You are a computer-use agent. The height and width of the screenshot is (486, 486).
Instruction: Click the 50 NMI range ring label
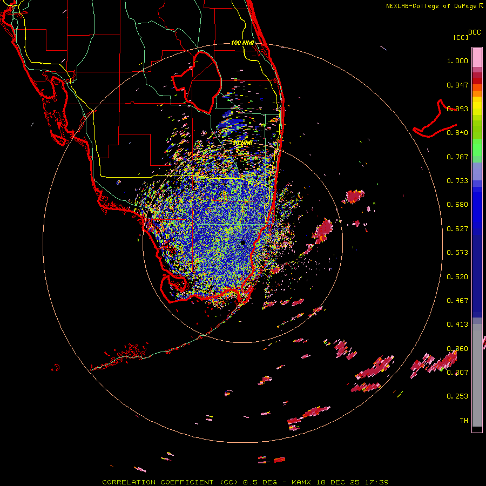click(242, 143)
